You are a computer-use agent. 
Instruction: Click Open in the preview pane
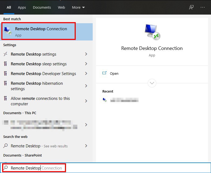click(114, 74)
